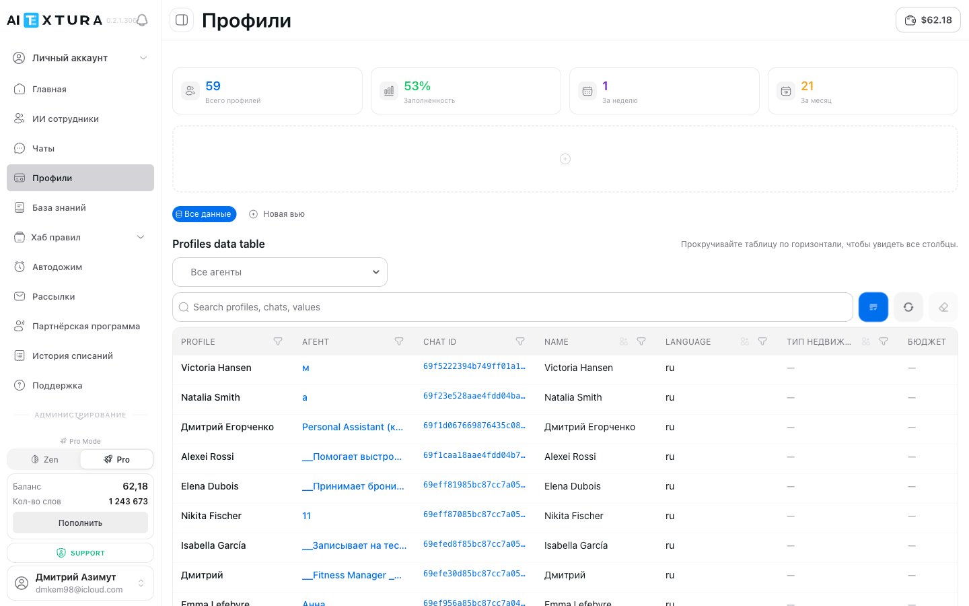
Task: Collapse the Администрирование section
Action: tap(80, 415)
